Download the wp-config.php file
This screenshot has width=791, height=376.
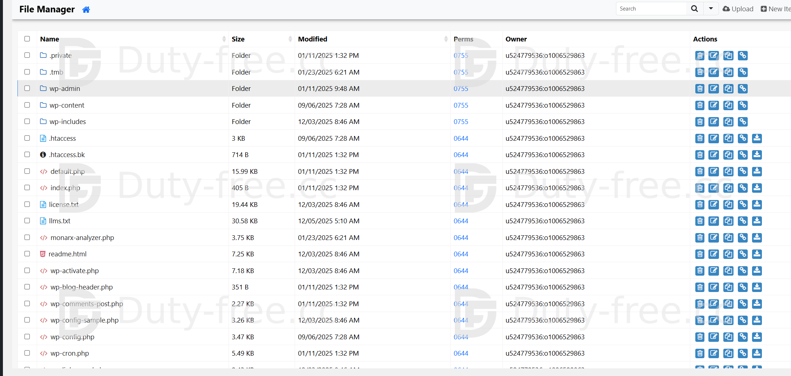tap(757, 337)
